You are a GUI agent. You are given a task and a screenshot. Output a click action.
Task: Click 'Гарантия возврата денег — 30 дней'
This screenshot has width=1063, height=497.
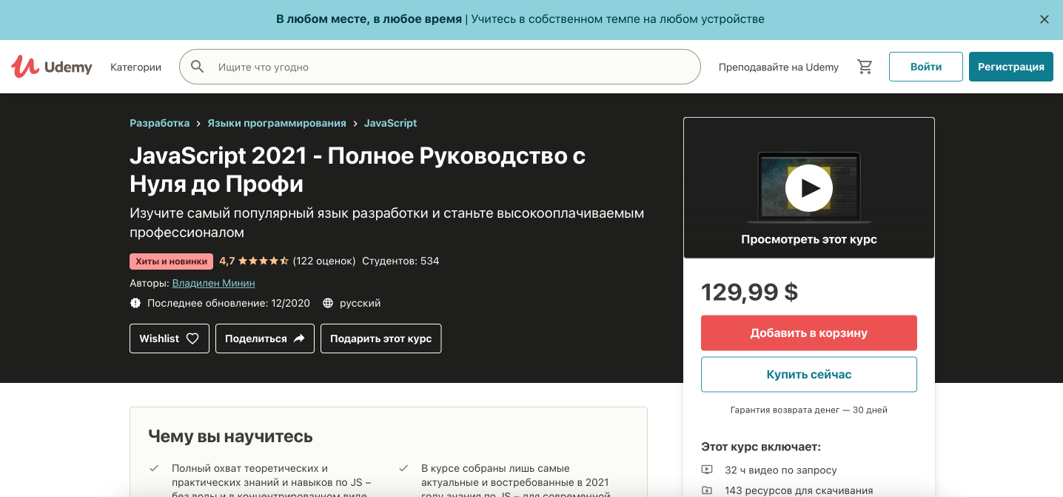tap(809, 410)
